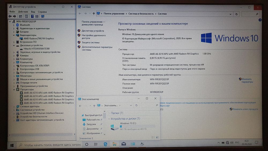Click search box in System window
268x151 pixels.
click(251, 14)
